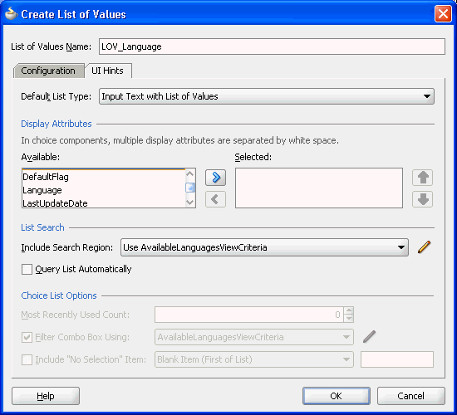
Task: Confirm with the OK button
Action: (x=336, y=396)
